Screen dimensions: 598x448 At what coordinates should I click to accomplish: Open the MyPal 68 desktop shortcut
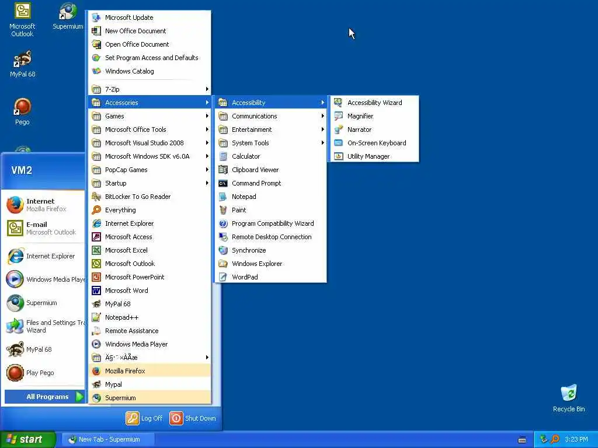pos(22,64)
